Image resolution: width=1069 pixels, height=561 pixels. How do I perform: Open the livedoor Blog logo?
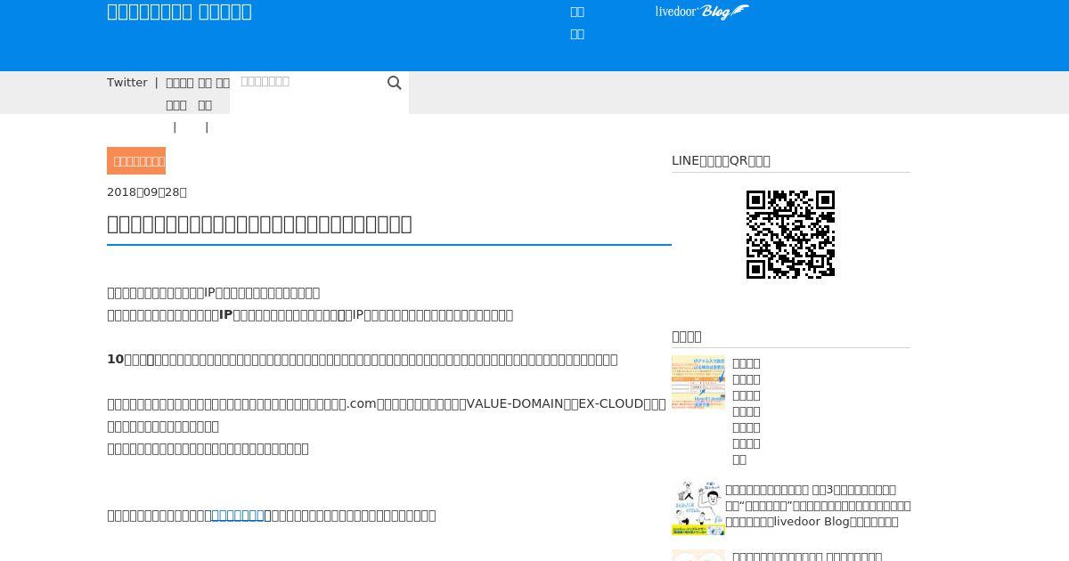click(702, 12)
